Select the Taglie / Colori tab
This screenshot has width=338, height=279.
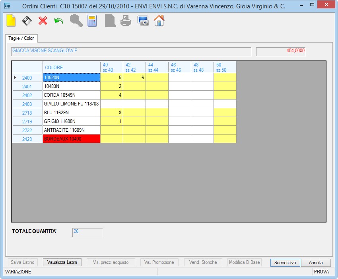click(x=21, y=38)
